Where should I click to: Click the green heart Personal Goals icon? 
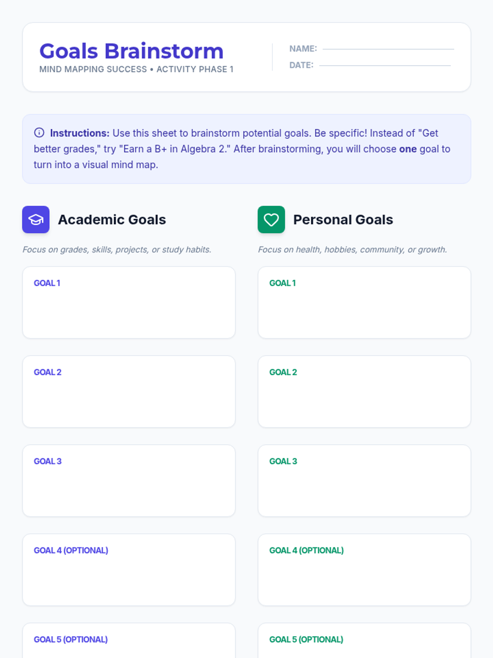pos(271,220)
